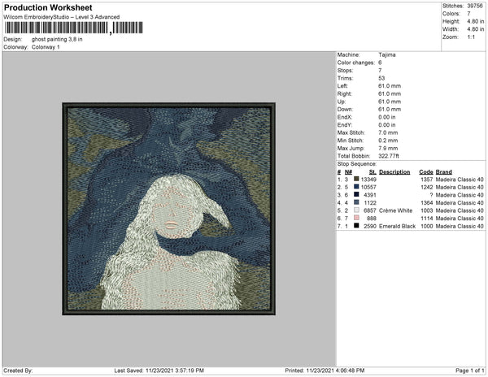The width and height of the screenshot is (488, 377).
Task: Click the barcode under the worksheet title
Action: 74,28
